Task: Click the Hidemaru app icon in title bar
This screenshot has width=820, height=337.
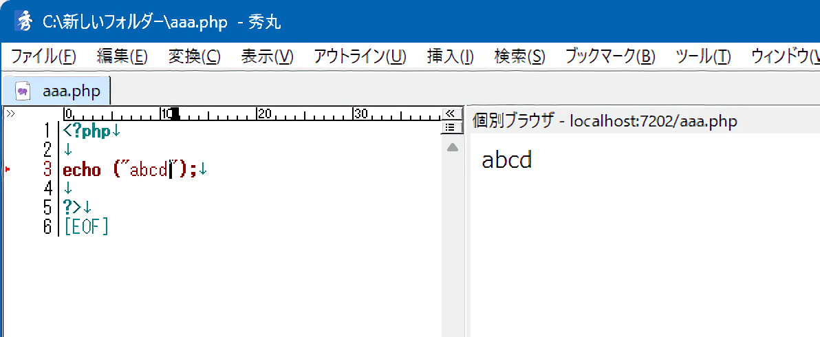Action: (x=24, y=21)
